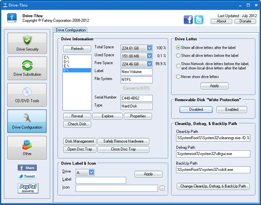Open the Drive letter dropdown

pyautogui.click(x=91, y=172)
